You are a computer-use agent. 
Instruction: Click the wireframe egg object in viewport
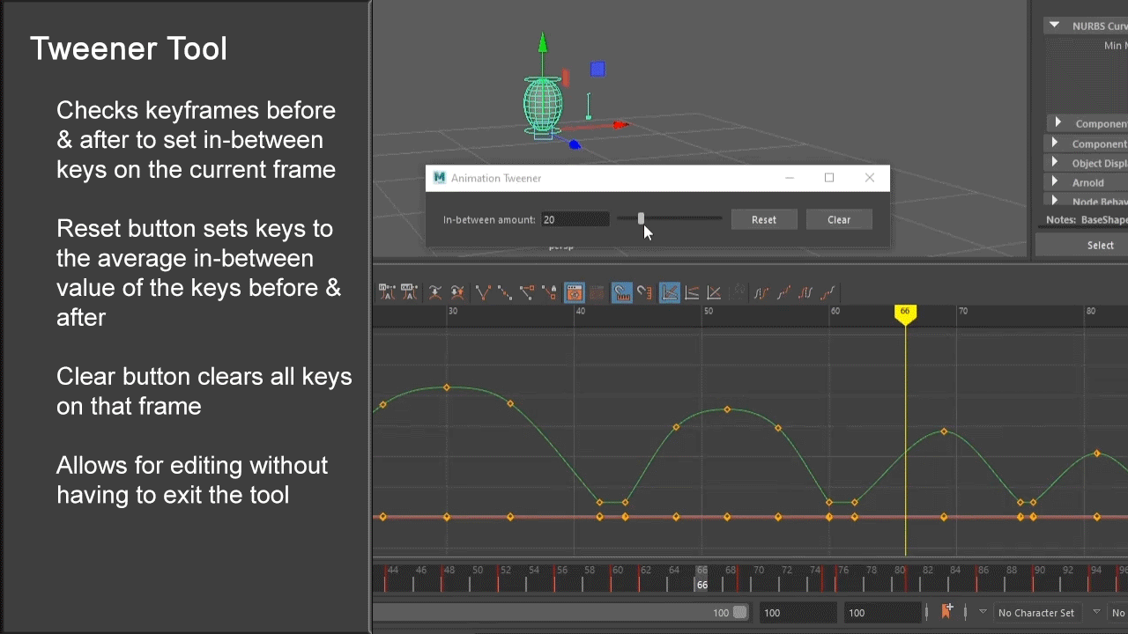tap(543, 107)
